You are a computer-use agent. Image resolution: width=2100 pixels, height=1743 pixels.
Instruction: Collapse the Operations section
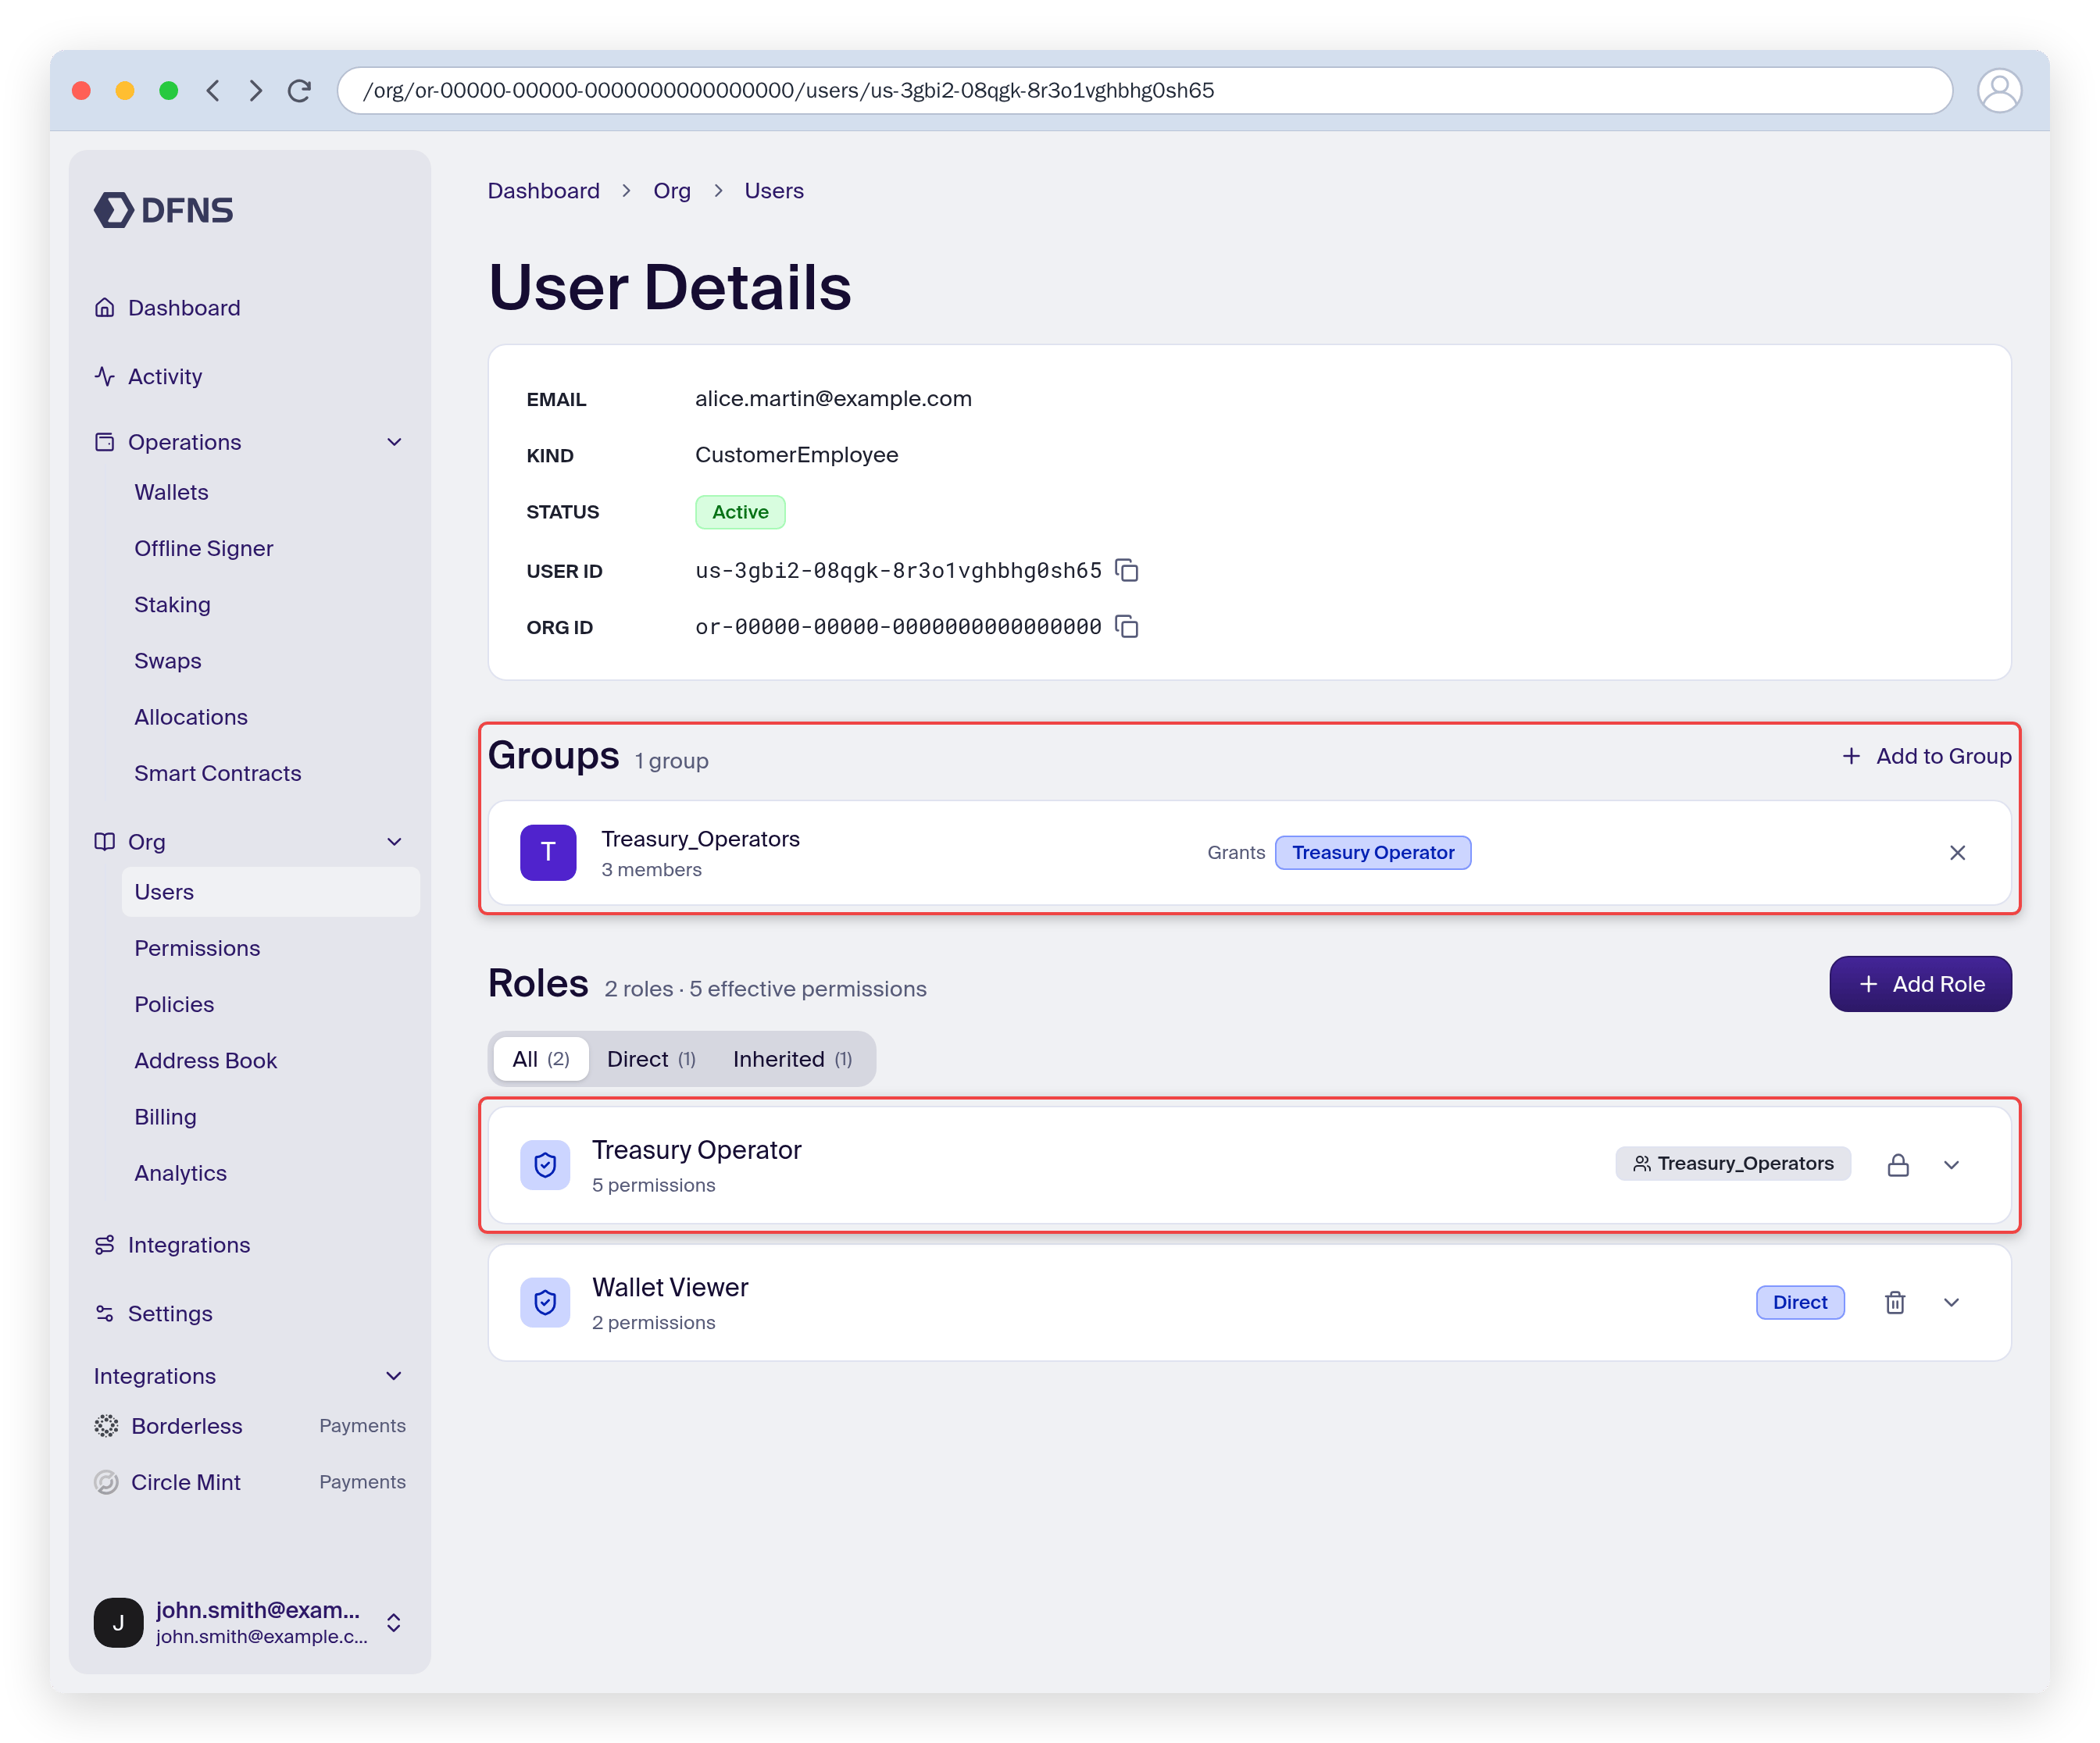394,442
